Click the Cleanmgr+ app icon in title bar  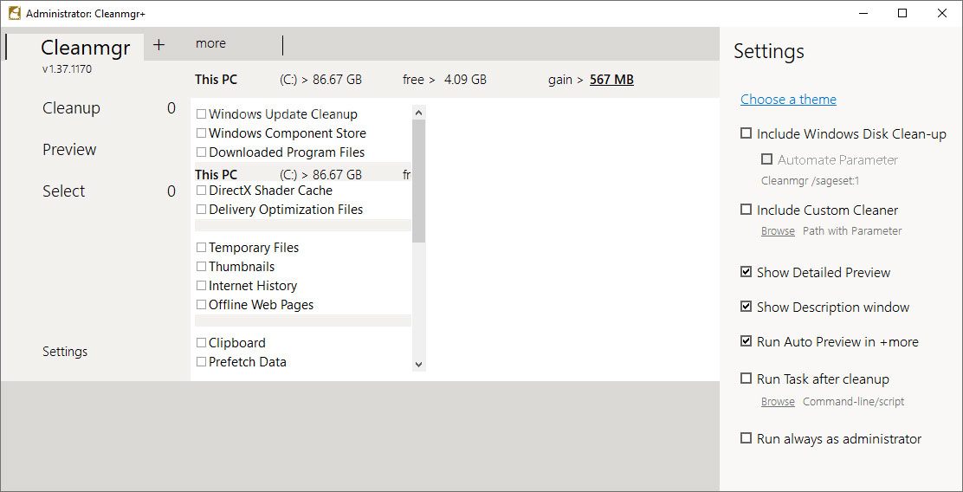click(x=14, y=13)
